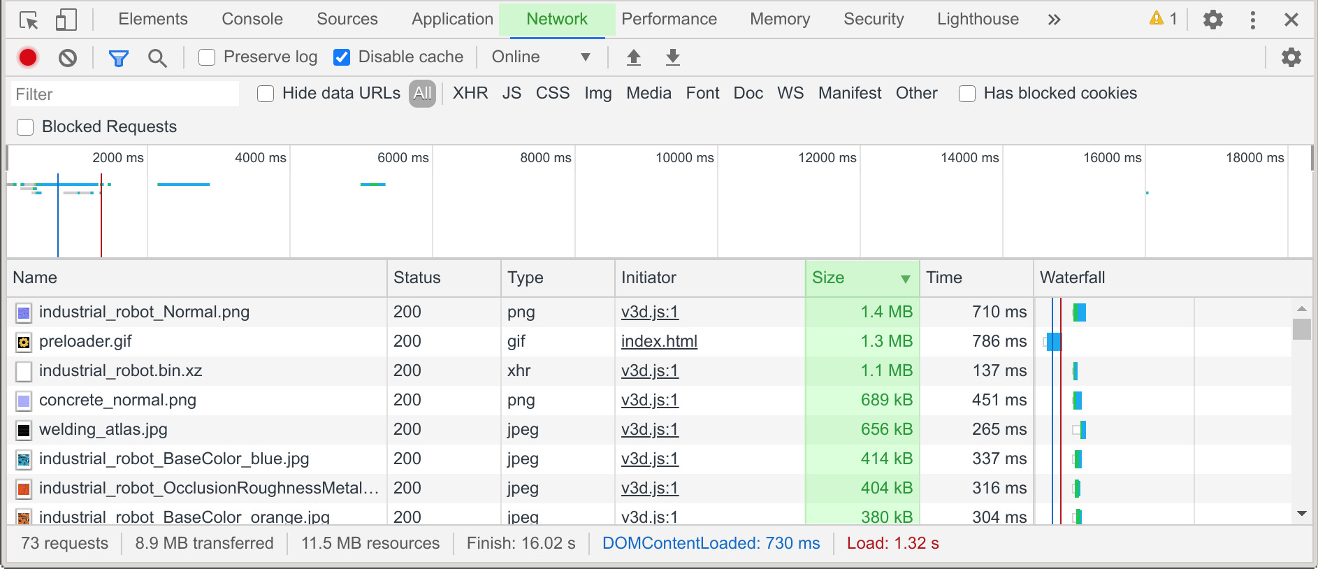This screenshot has width=1318, height=569.
Task: Open the Sources tab
Action: [347, 19]
